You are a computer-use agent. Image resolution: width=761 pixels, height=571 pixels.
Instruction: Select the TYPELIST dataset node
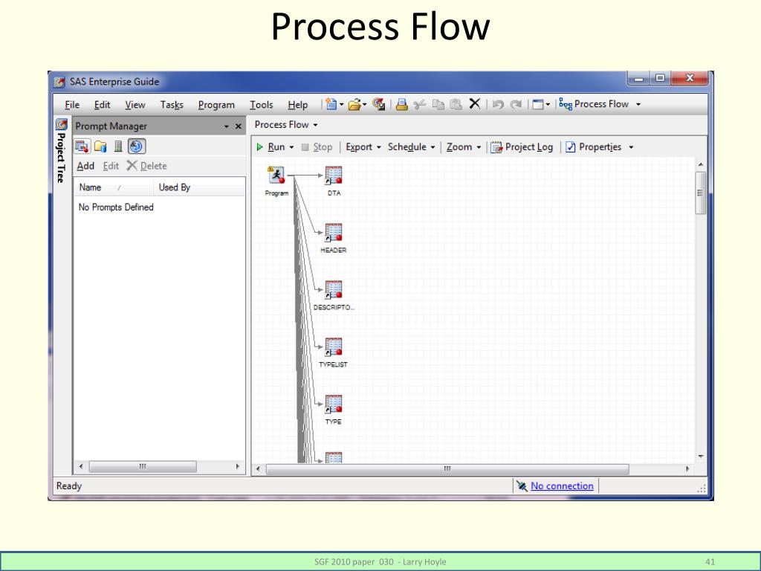(334, 346)
